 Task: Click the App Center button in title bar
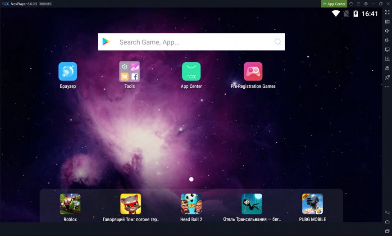[334, 4]
